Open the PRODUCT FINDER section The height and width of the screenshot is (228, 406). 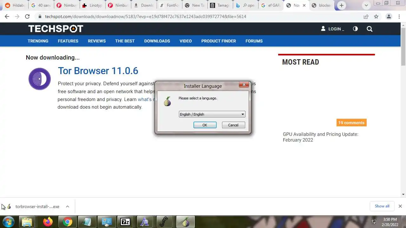pyautogui.click(x=219, y=41)
